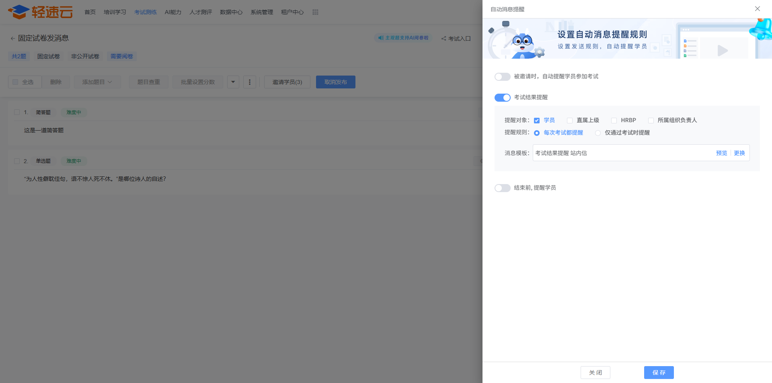Click the three-dot more options button
The height and width of the screenshot is (383, 772).
pyautogui.click(x=250, y=82)
